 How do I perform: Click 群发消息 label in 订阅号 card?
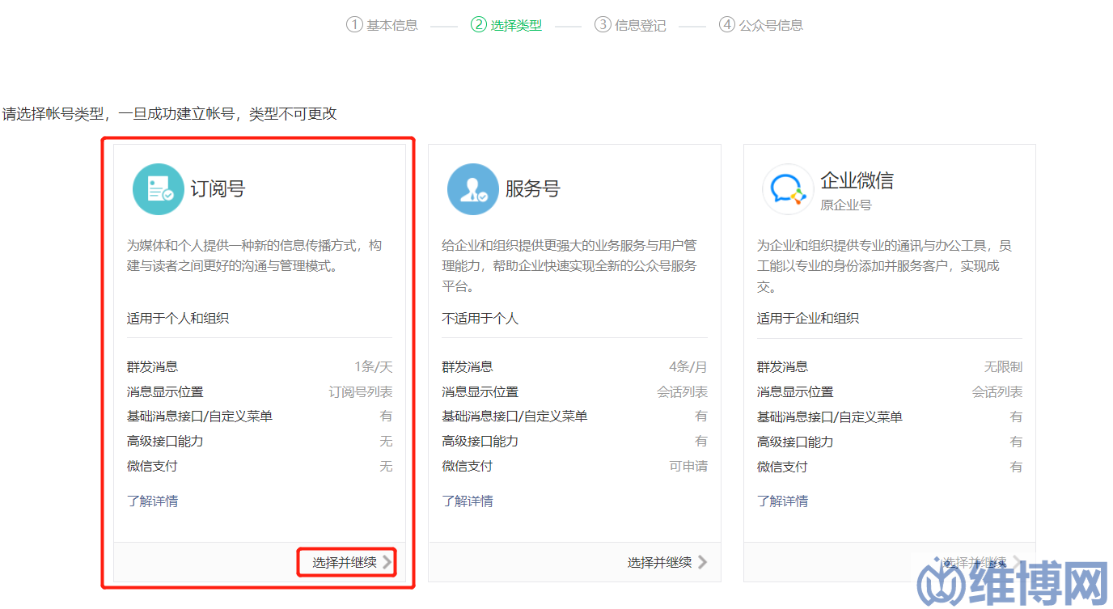152,367
